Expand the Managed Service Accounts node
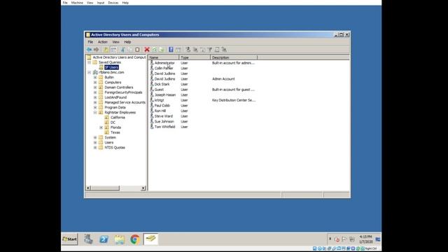 (x=95, y=102)
